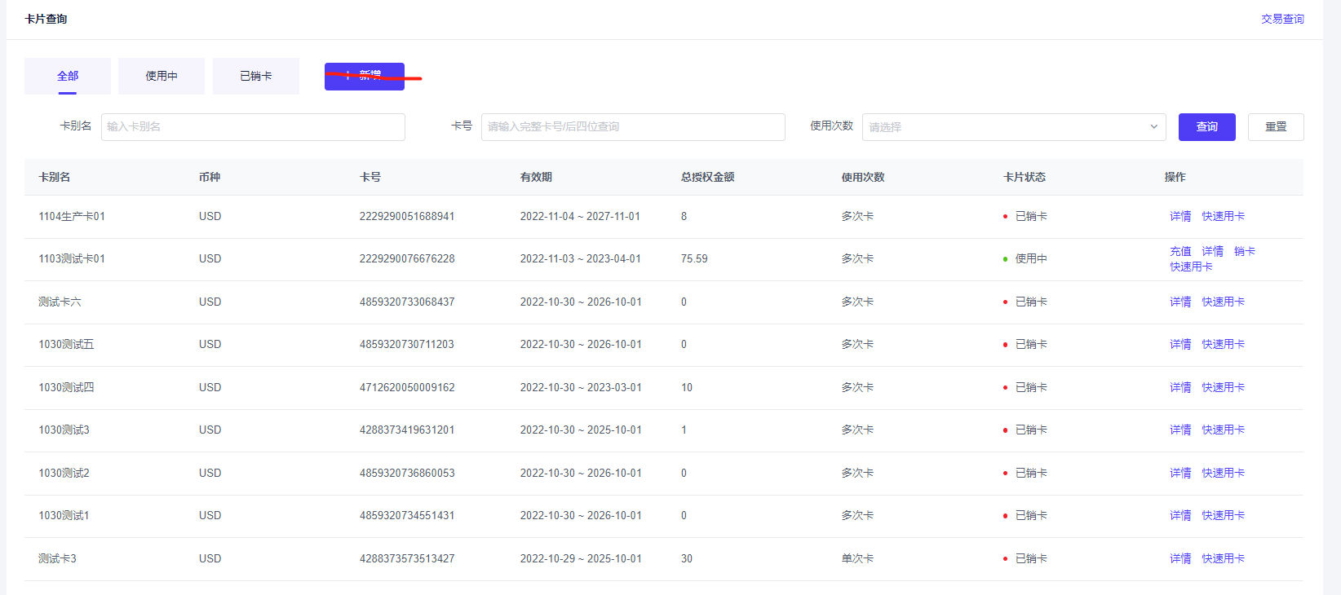Click 快速用卡 for card 1030测试3

pos(1223,430)
